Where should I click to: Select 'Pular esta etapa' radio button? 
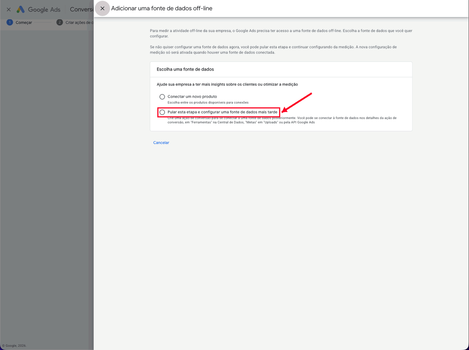(162, 112)
